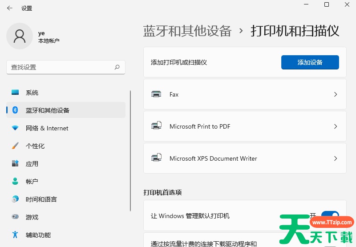The width and height of the screenshot is (356, 247).
Task: Select 蓝牙和其他设备 in sidebar
Action: point(66,110)
